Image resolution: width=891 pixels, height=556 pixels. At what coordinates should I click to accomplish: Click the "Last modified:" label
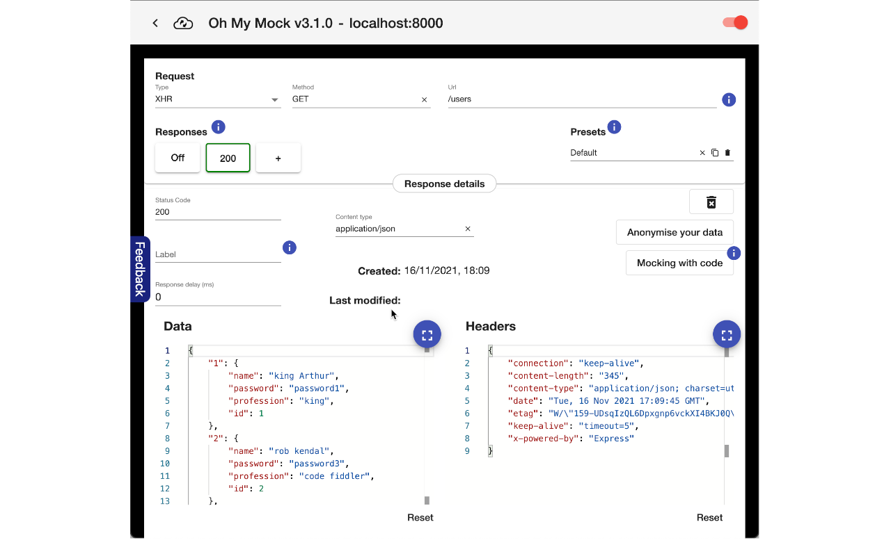(365, 300)
